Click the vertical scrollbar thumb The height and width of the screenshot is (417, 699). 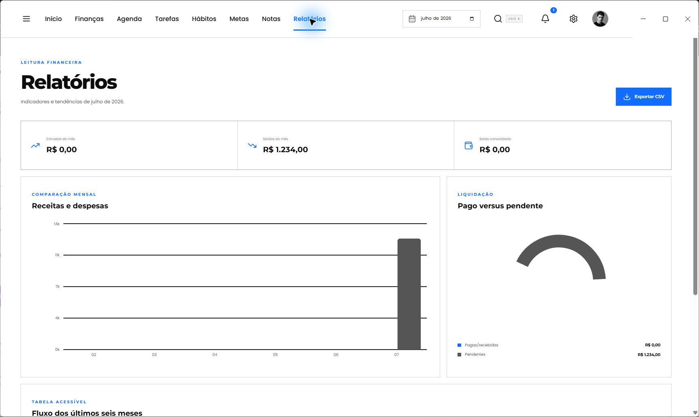coord(695,166)
